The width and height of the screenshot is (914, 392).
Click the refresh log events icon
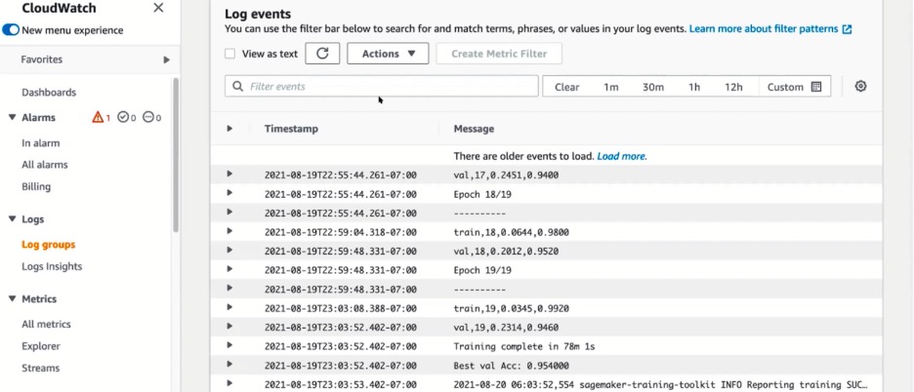(x=322, y=54)
